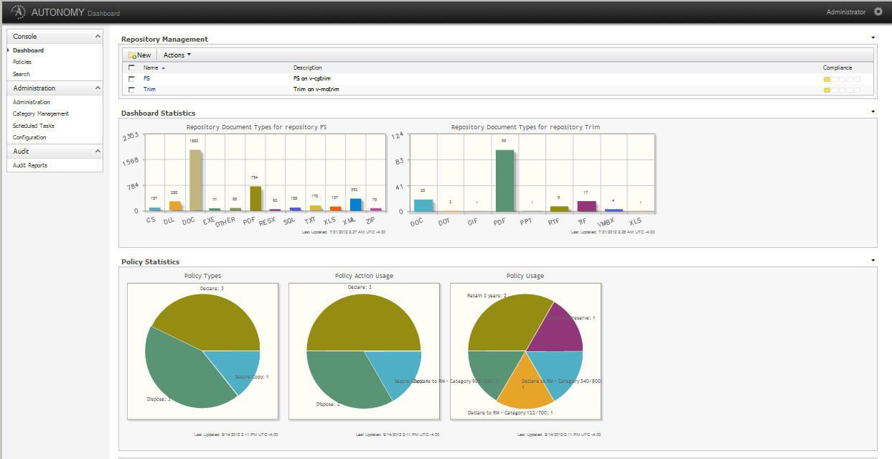This screenshot has width=892, height=459.
Task: Check the FS repository checkbox
Action: coord(131,79)
